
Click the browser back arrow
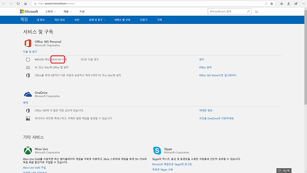click(4, 3)
